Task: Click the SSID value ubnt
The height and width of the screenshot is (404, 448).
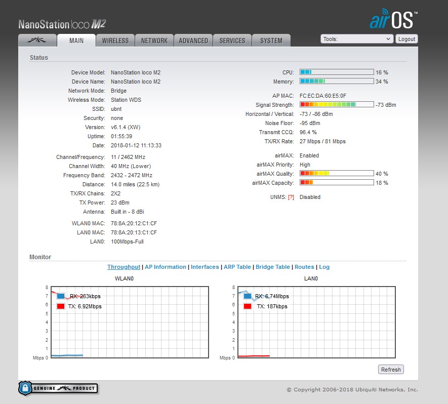Action: click(x=116, y=109)
